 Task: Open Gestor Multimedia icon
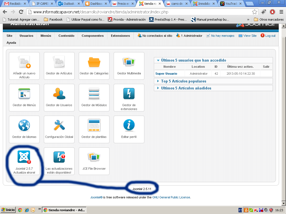129,62
